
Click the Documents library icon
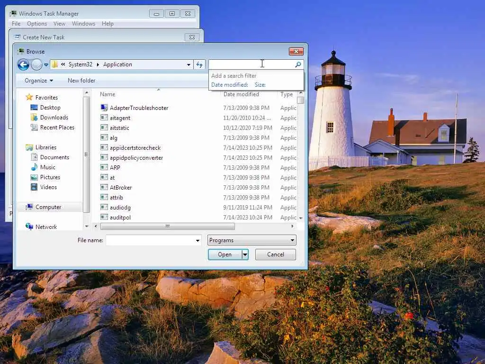[34, 157]
